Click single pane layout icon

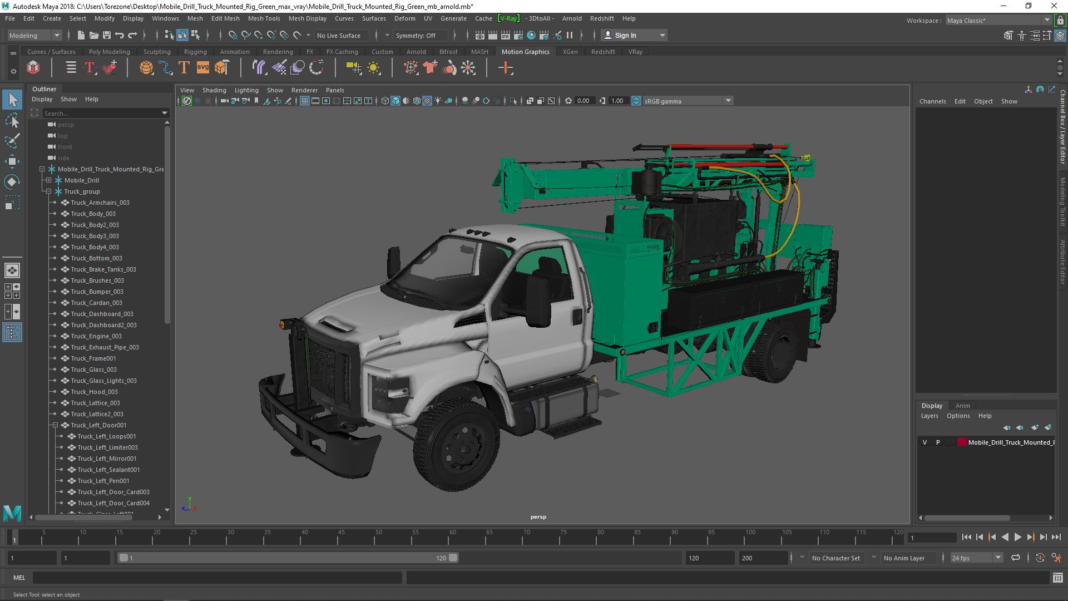pyautogui.click(x=12, y=270)
